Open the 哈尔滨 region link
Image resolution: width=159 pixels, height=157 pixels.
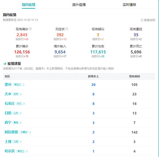click(10, 151)
